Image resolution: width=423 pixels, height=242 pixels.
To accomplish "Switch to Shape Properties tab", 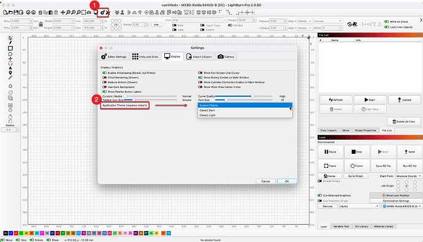I will coord(365,130).
